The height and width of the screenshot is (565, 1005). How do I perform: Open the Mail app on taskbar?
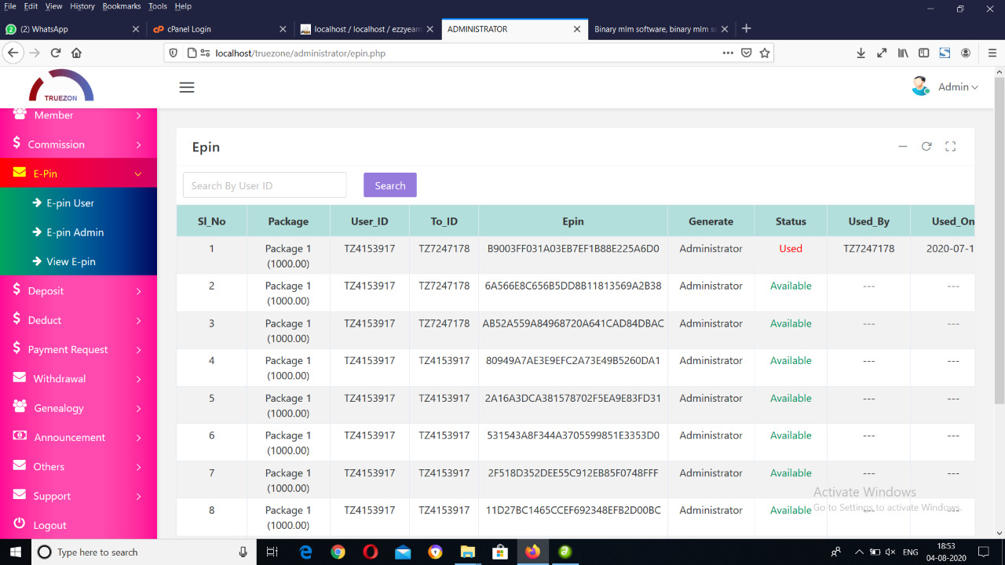(403, 552)
